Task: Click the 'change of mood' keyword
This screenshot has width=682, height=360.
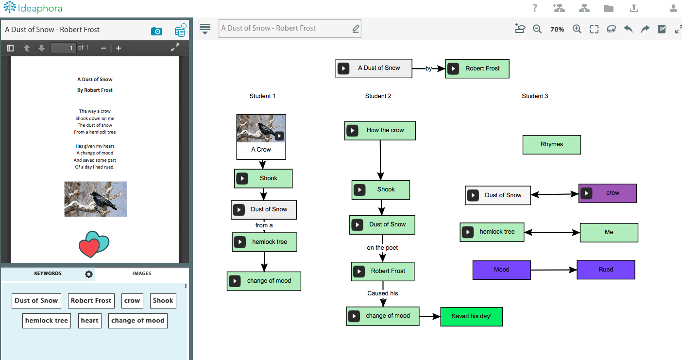Action: [x=138, y=321]
